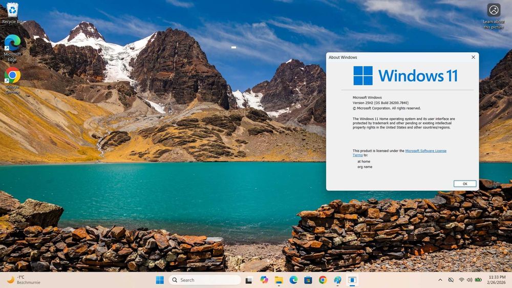The height and width of the screenshot is (288, 512).
Task: Click the speaker volume icon in tray
Action: [470, 280]
